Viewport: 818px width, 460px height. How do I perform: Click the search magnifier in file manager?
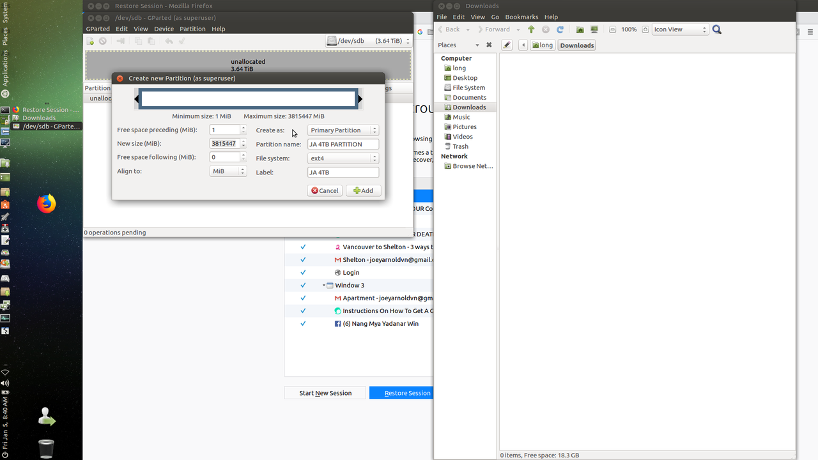pos(717,29)
